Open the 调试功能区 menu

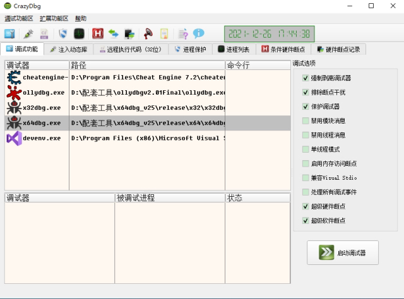[x=19, y=18]
